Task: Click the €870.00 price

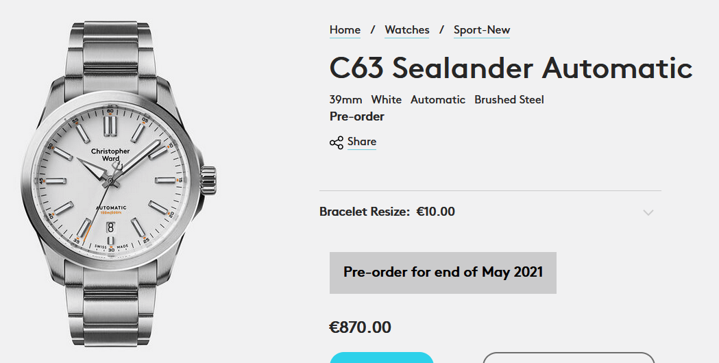Action: pyautogui.click(x=361, y=327)
